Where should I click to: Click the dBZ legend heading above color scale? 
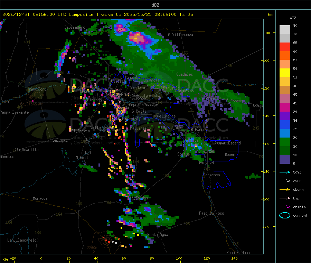tap(293, 18)
